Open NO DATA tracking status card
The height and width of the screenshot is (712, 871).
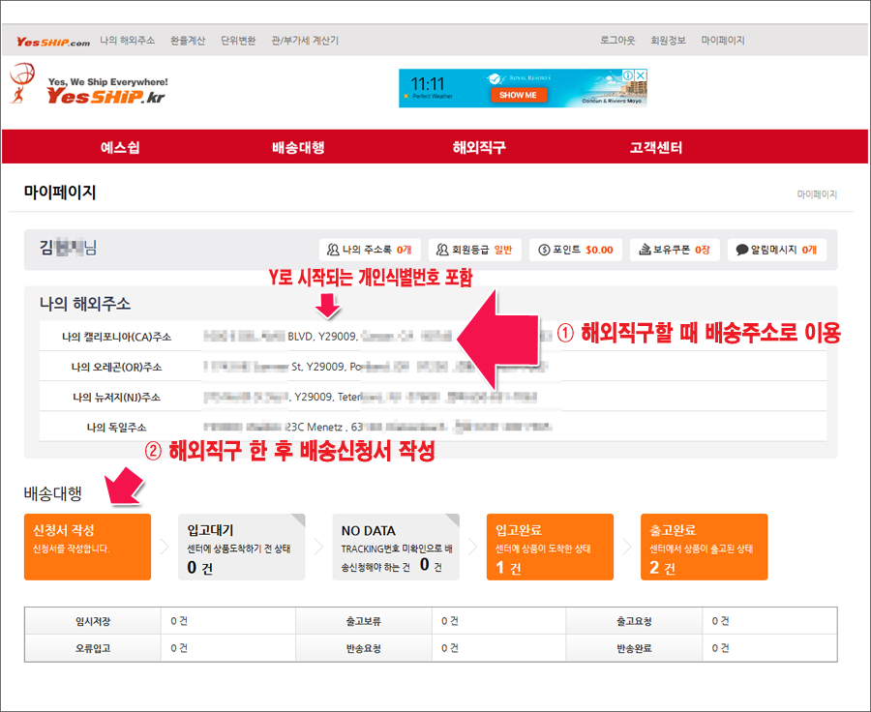tap(396, 547)
